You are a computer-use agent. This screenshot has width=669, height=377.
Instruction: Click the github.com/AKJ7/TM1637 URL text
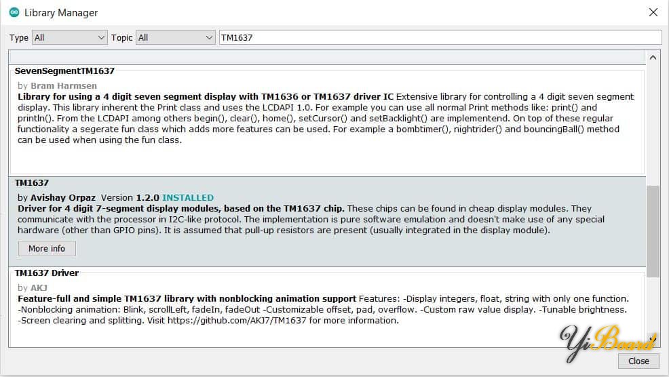[x=237, y=320]
